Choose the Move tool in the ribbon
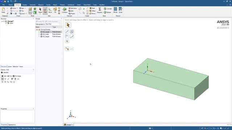 click(x=50, y=10)
